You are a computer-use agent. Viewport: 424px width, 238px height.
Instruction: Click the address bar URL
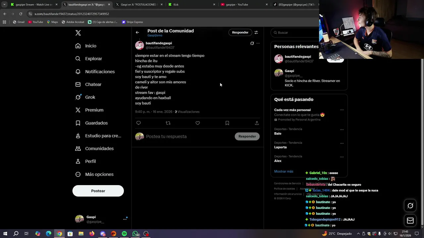pyautogui.click(x=72, y=14)
